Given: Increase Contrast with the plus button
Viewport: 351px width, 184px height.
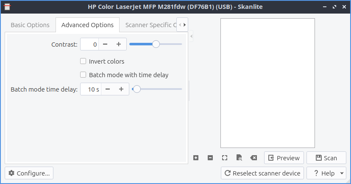Looking at the screenshot, I should [x=119, y=44].
